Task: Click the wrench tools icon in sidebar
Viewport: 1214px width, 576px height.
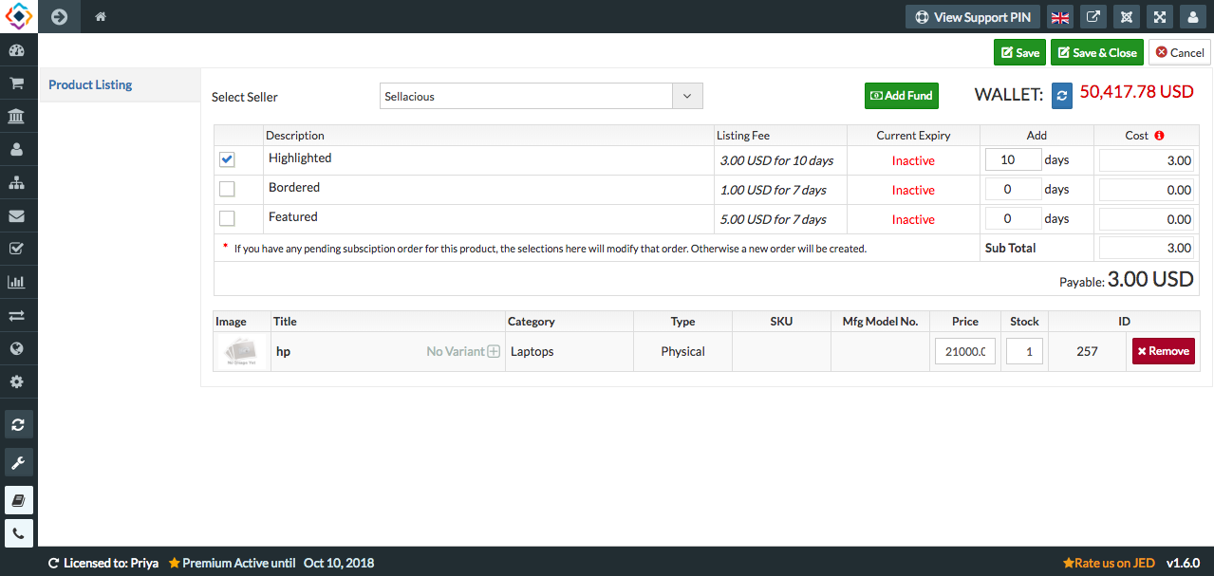Action: tap(18, 462)
